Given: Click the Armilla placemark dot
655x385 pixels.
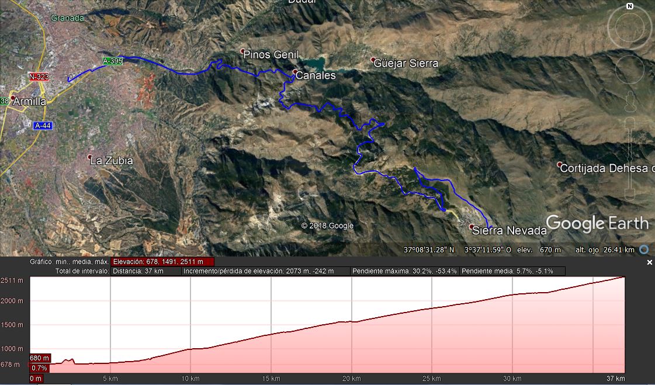Looking at the screenshot, I should point(13,98).
